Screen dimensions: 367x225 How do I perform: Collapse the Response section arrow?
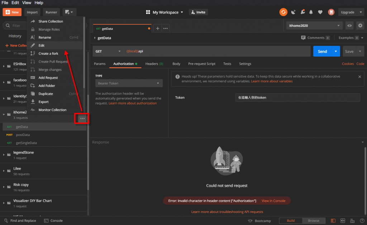point(363,142)
